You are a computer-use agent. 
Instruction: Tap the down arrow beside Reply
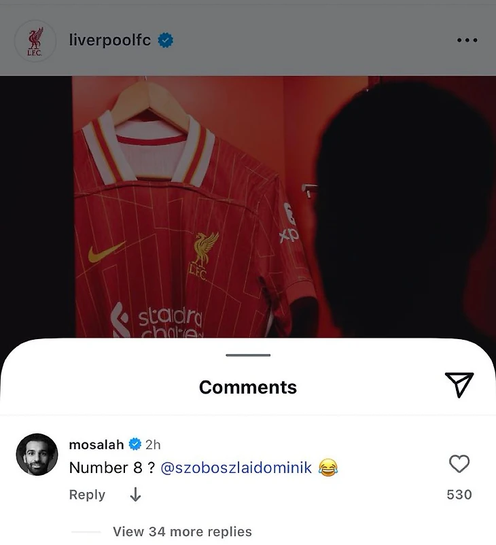coord(135,494)
